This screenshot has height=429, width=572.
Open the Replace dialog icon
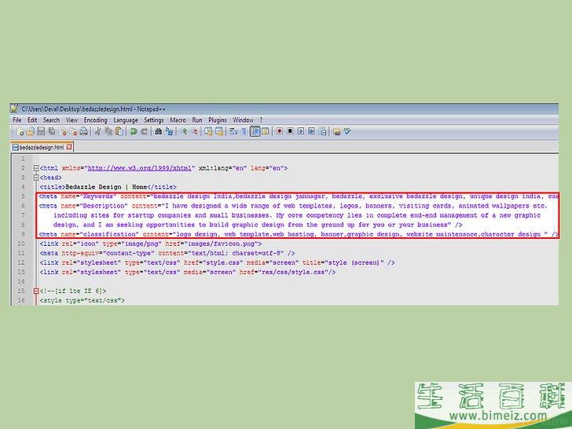[169, 131]
